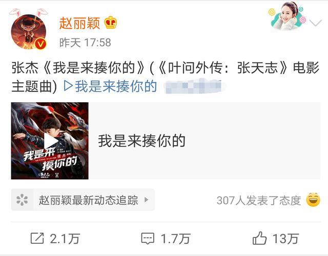
Task: Click the 2.1万 repost count
Action: [65, 239]
